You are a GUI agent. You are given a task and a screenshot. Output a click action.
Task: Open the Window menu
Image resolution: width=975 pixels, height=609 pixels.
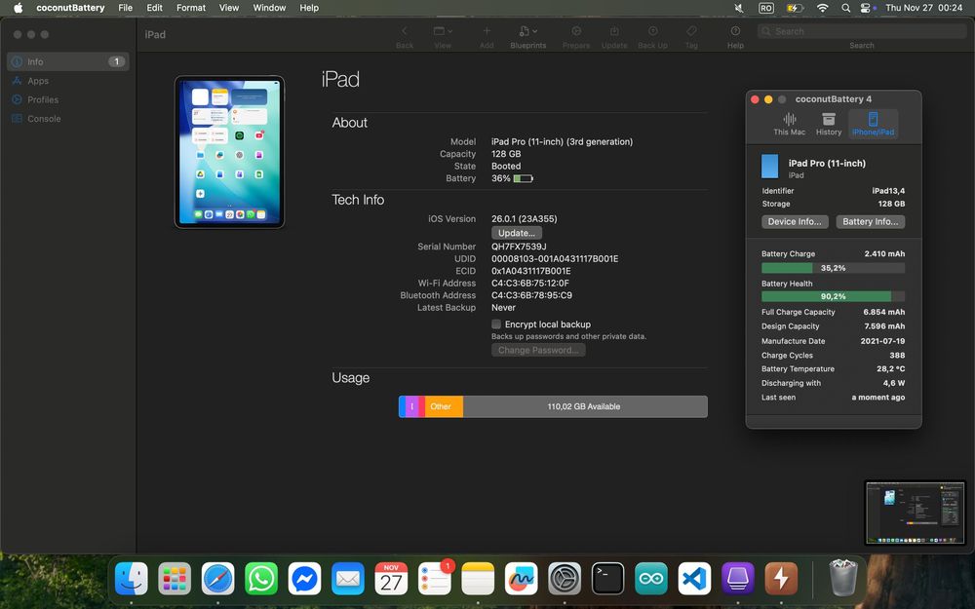tap(269, 8)
